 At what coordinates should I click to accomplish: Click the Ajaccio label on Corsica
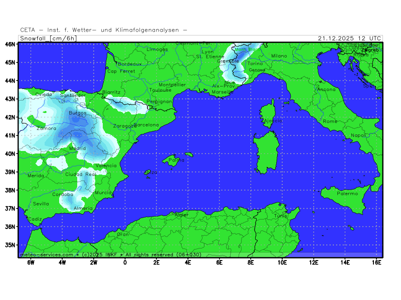272,121
